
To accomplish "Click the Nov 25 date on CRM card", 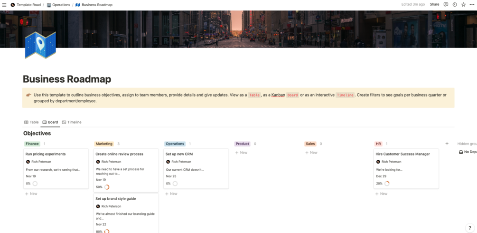I will (x=171, y=176).
